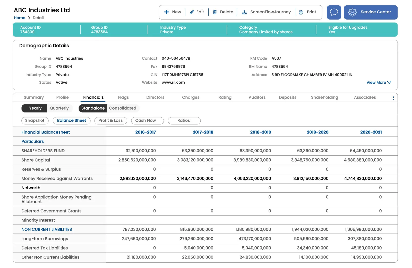Click the Cash Flow pill button

[146, 121]
